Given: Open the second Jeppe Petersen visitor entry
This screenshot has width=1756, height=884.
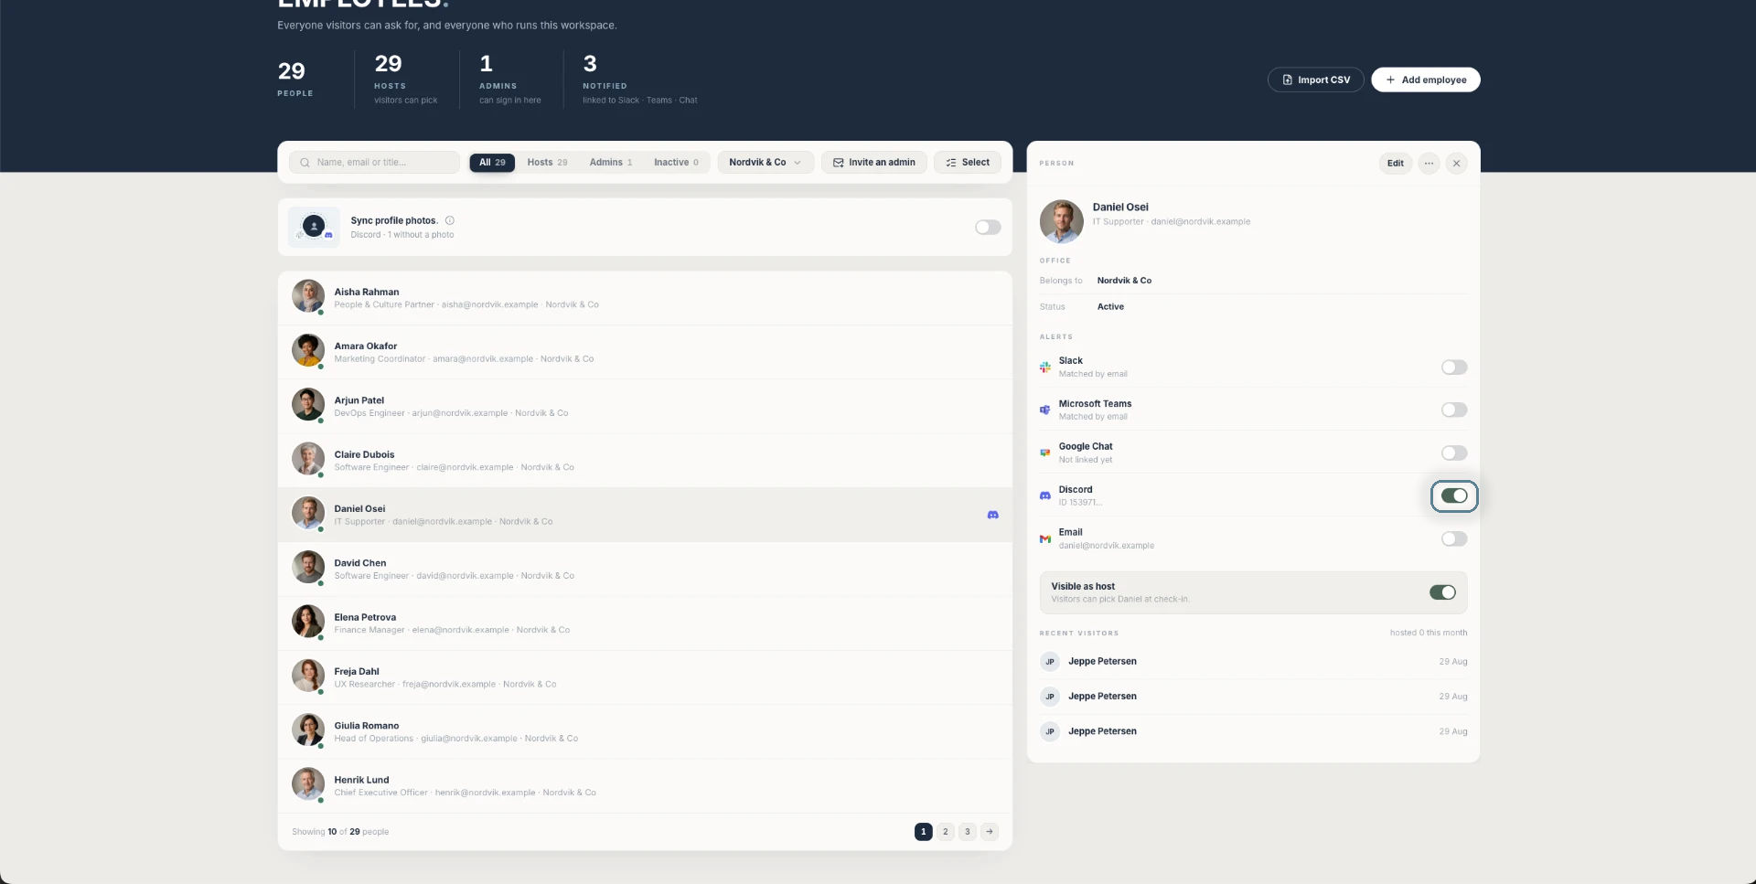Looking at the screenshot, I should (x=1253, y=697).
